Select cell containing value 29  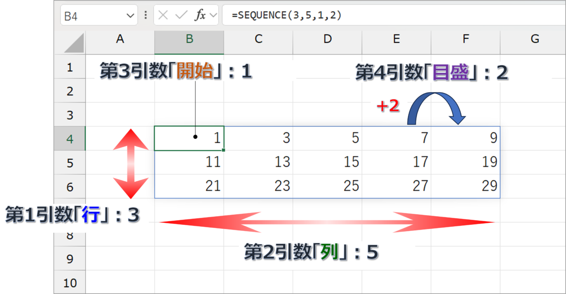tap(466, 186)
